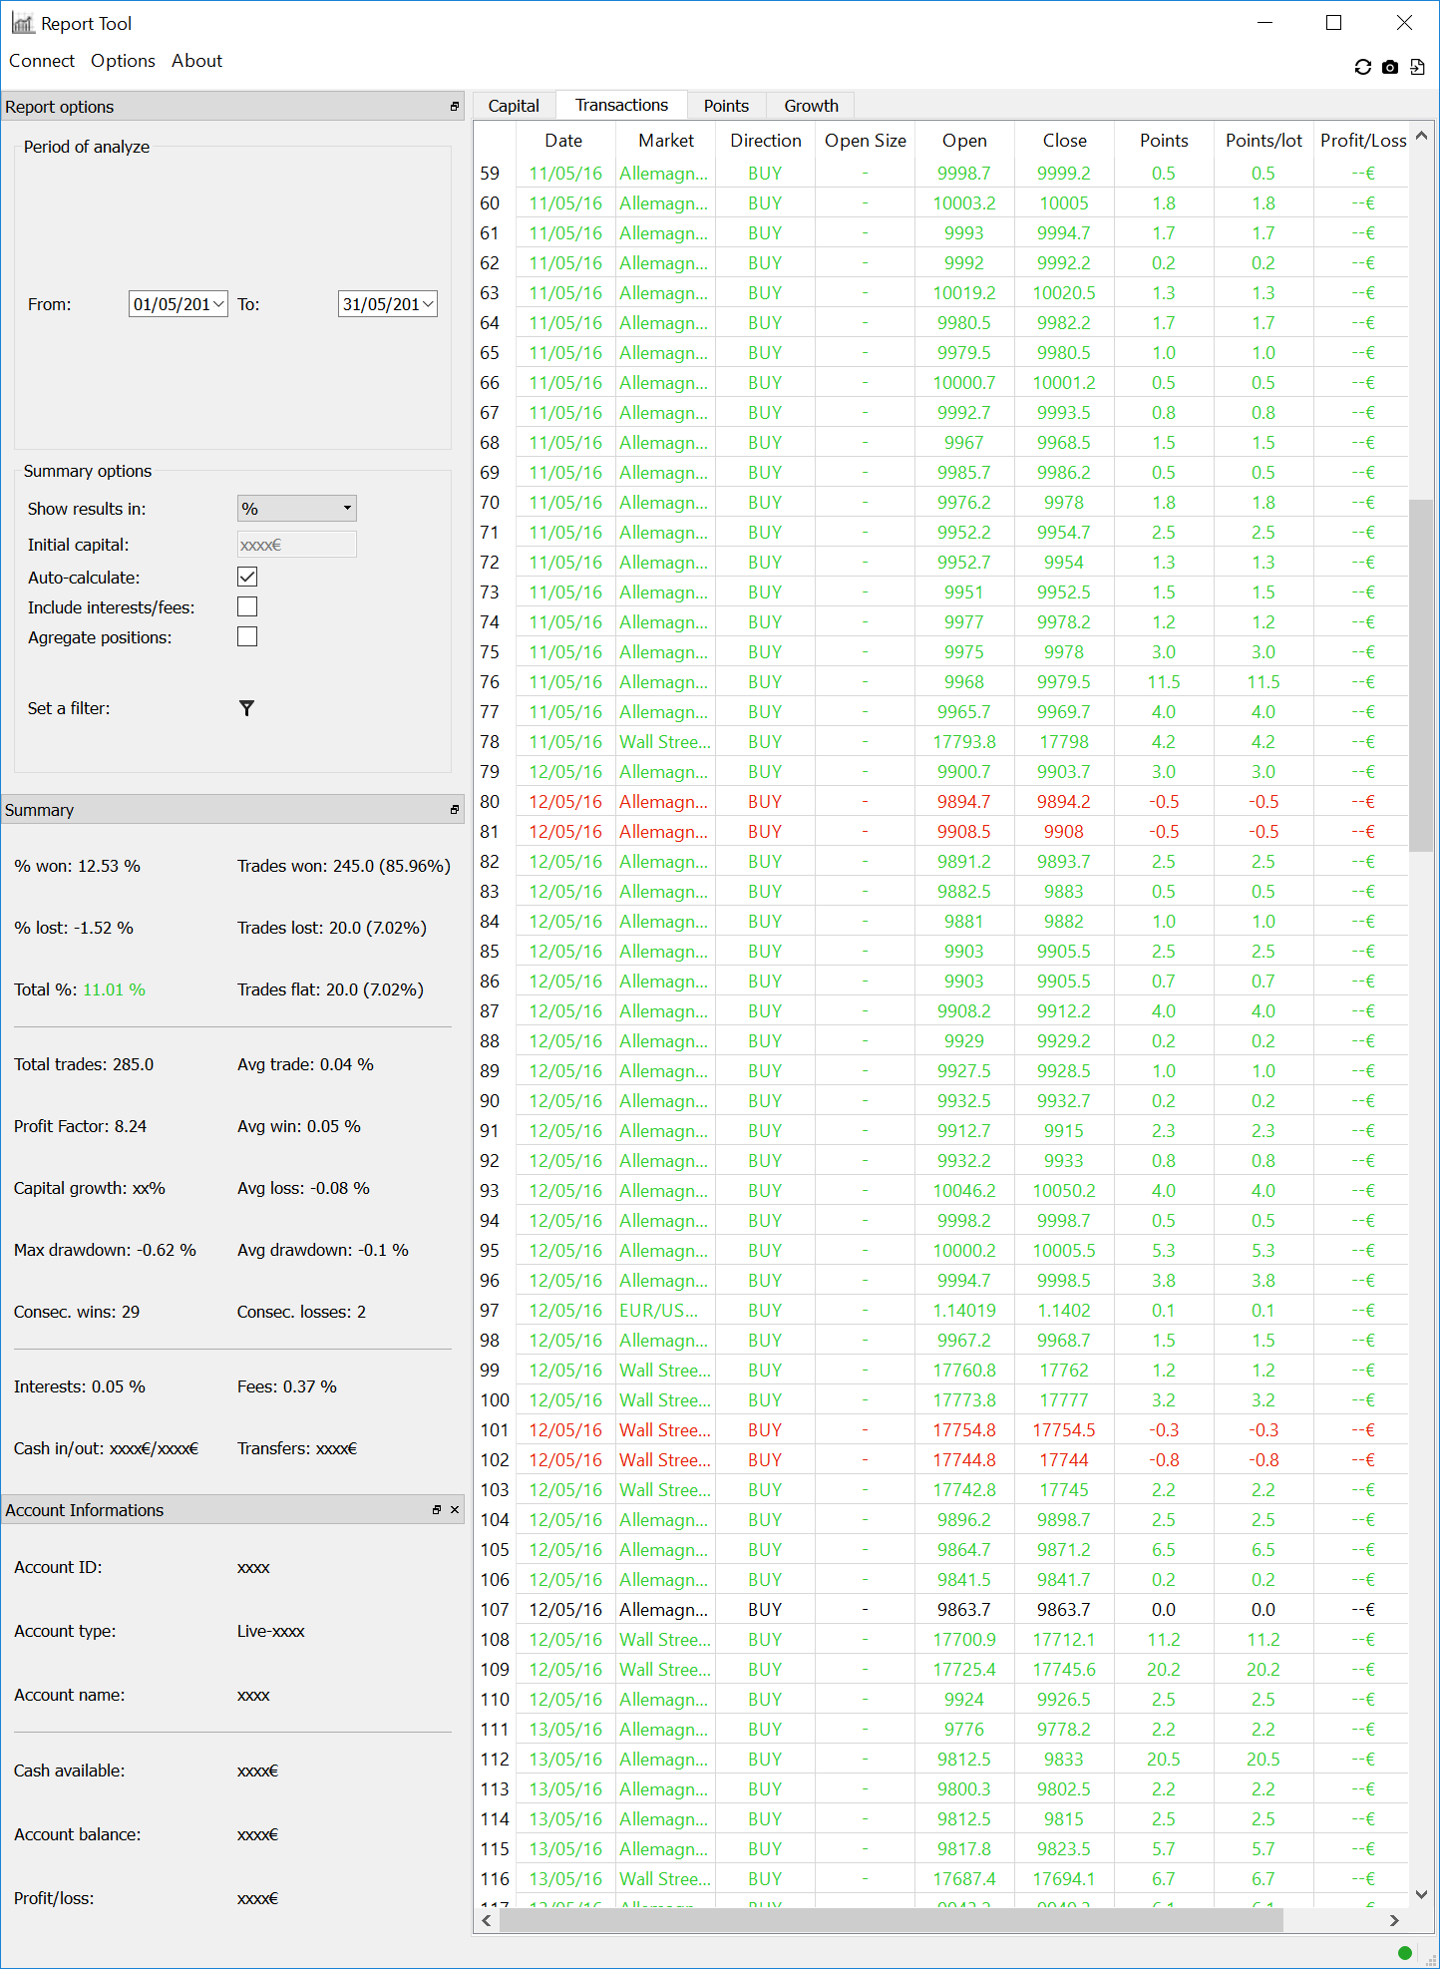Click the green connection status indicator
This screenshot has width=1440, height=1969.
click(x=1405, y=1953)
